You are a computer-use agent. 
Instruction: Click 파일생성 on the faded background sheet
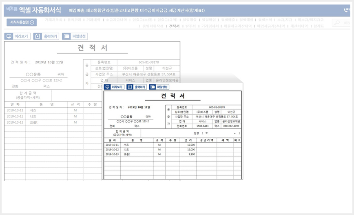coord(75,36)
